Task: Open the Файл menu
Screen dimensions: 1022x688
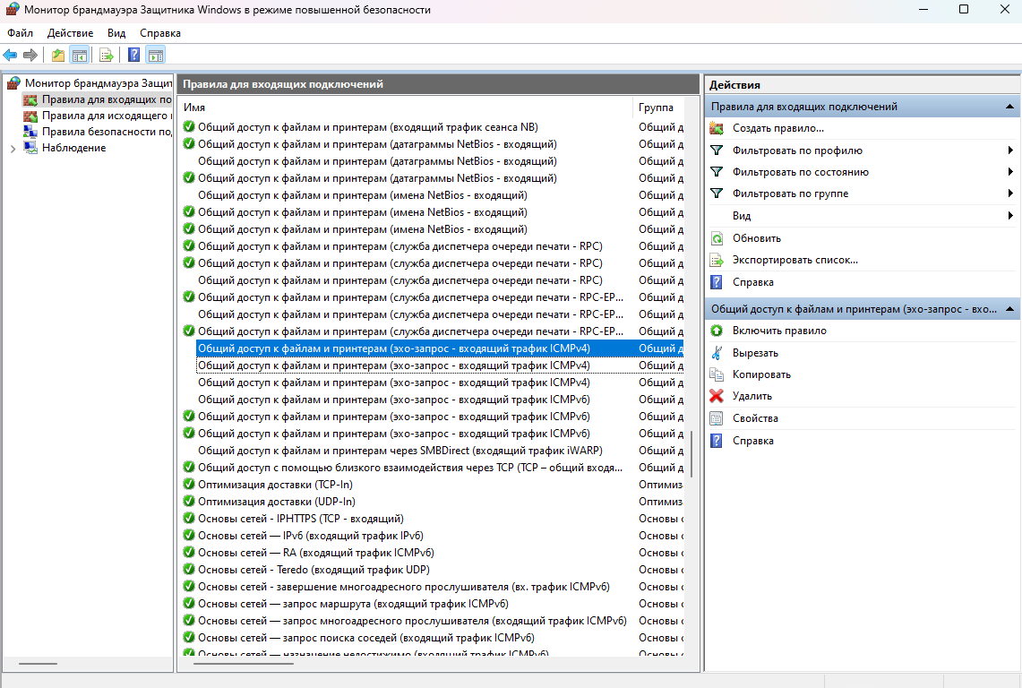Action: 21,33
